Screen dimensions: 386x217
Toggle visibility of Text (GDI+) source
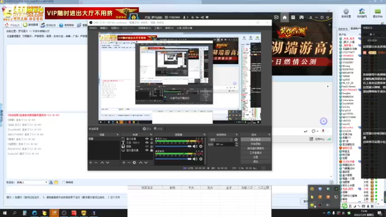pos(147,143)
